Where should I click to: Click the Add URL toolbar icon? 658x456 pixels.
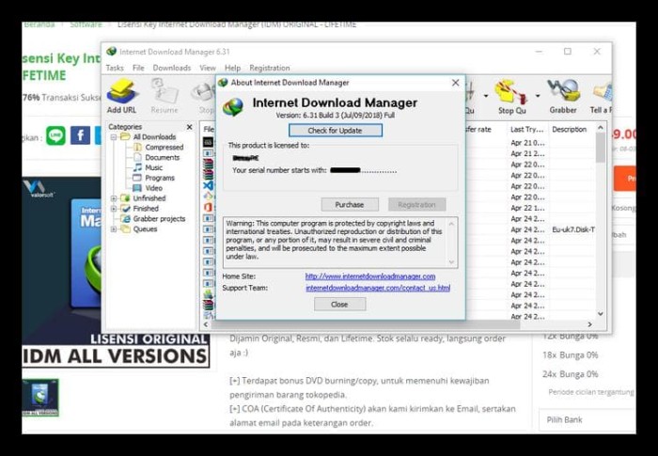point(121,96)
